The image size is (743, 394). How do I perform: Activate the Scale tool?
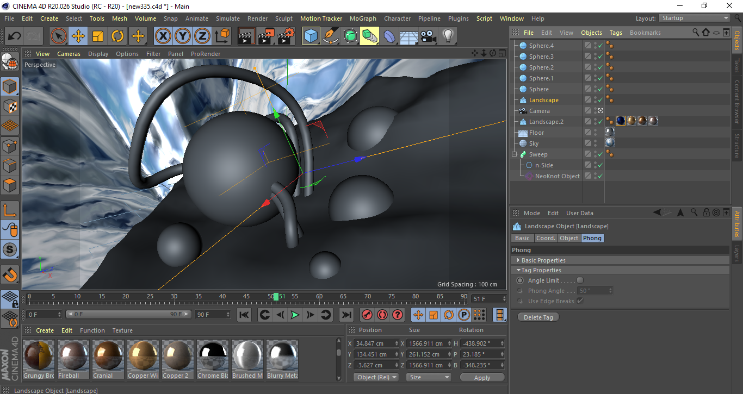click(98, 36)
